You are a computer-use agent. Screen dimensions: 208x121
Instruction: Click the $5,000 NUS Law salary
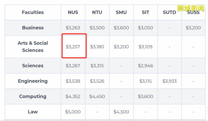click(x=73, y=112)
